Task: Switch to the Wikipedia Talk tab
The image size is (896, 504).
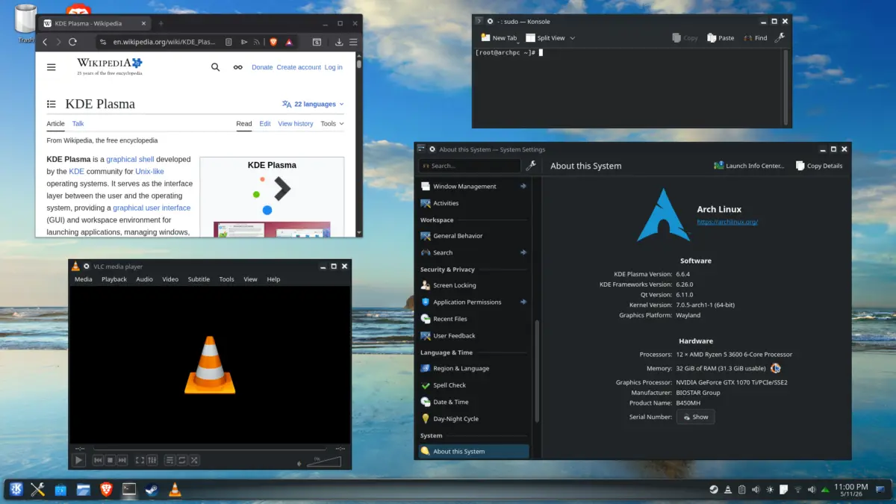Action: [78, 124]
